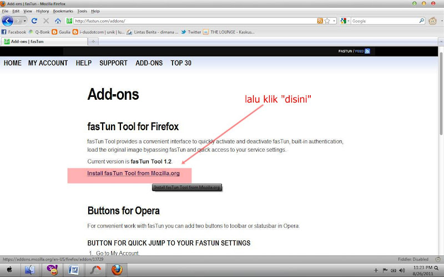Image resolution: width=444 pixels, height=277 pixels.
Task: Click the flag icon in the system tray
Action: 385,270
